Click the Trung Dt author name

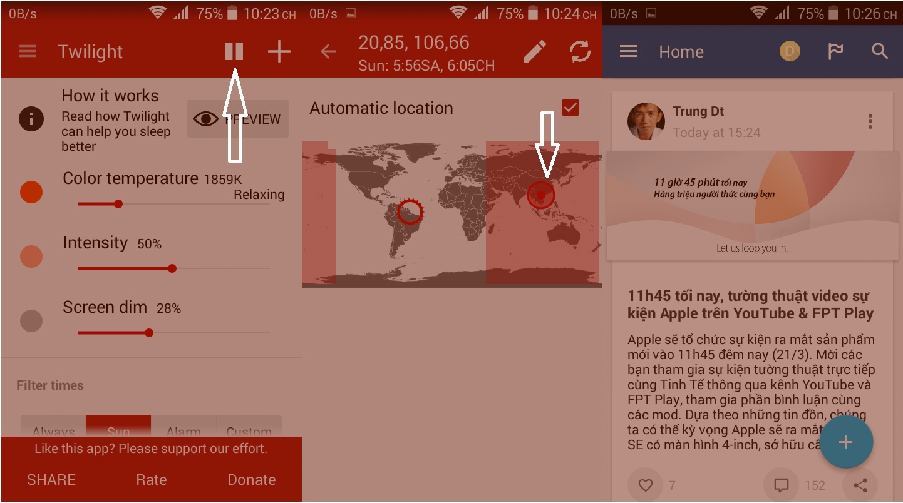coord(698,111)
